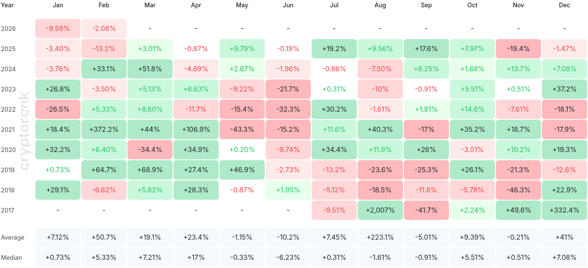Click the -43.3% May 2021 cell
Screen dimensions: 588x268
(242, 129)
